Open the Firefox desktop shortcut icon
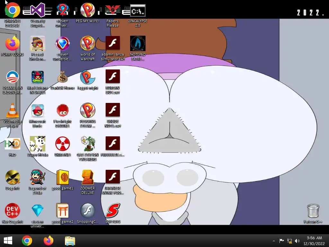Image resolution: width=329 pixels, height=247 pixels. pyautogui.click(x=13, y=43)
